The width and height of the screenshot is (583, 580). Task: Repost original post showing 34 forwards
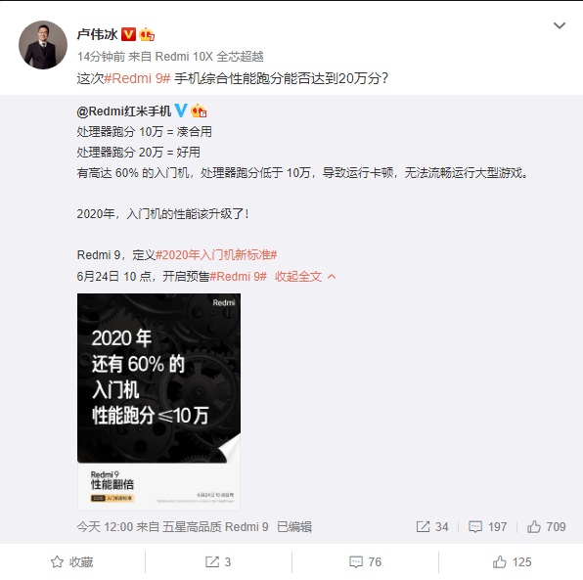pyautogui.click(x=432, y=526)
